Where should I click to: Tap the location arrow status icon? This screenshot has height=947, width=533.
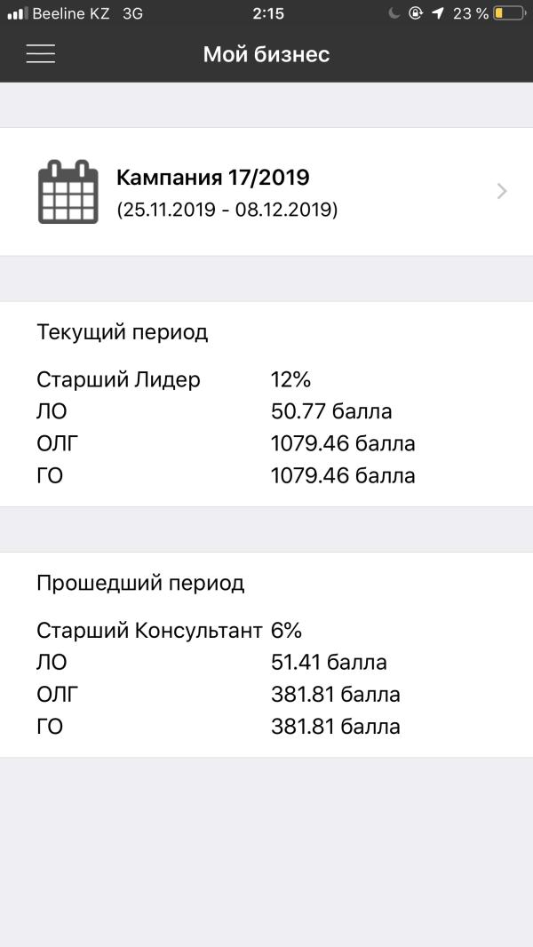pos(438,13)
